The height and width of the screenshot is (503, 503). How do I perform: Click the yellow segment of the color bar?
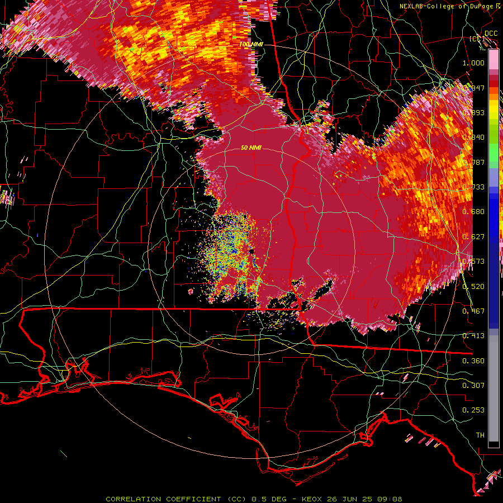click(x=493, y=110)
